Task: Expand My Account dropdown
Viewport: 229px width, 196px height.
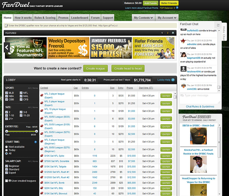Action: click(167, 18)
